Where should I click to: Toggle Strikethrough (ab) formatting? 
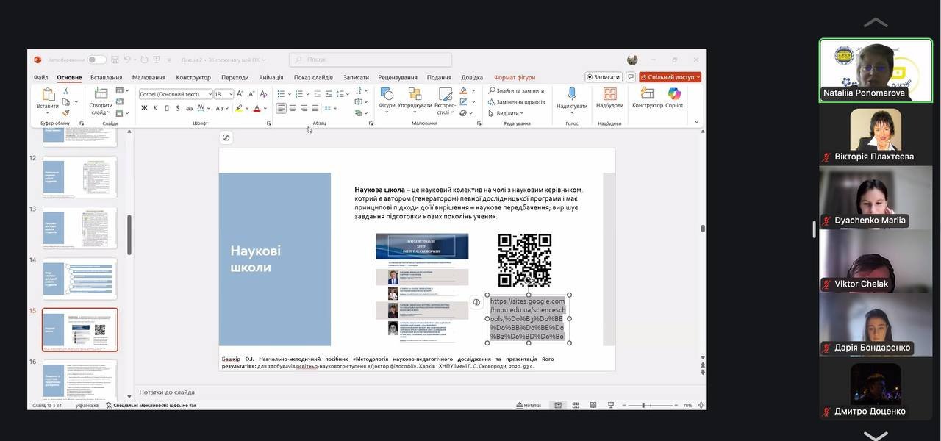190,108
